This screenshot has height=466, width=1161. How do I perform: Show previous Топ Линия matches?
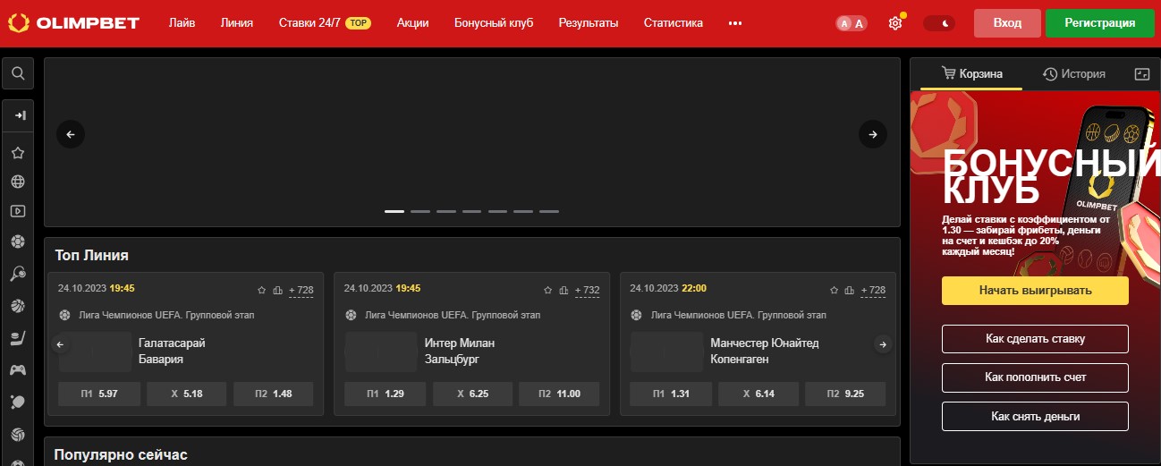(60, 344)
